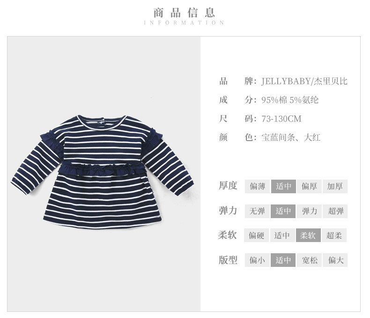
Task: Select the 超柔 softness option
Action: click(x=334, y=235)
